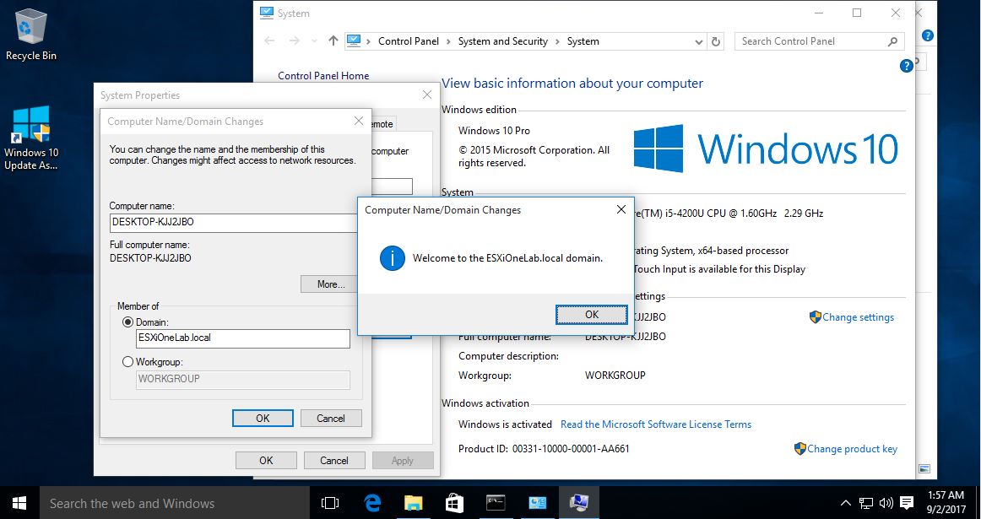This screenshot has height=519, width=981.
Task: Click the volume speaker tray icon
Action: coord(886,503)
